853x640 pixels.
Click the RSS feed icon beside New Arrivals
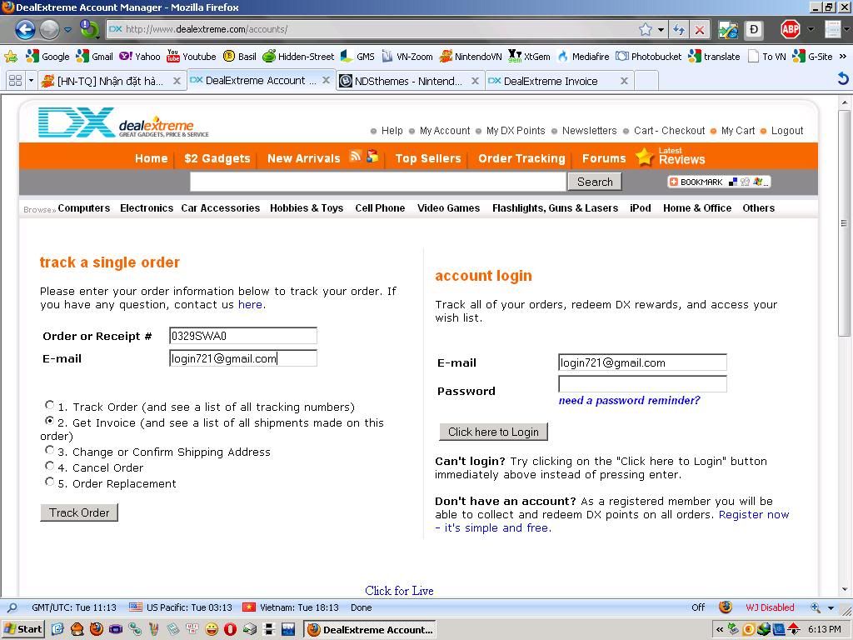coord(355,156)
